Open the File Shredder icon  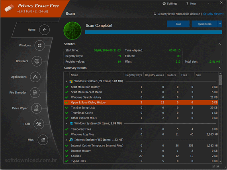35,93
